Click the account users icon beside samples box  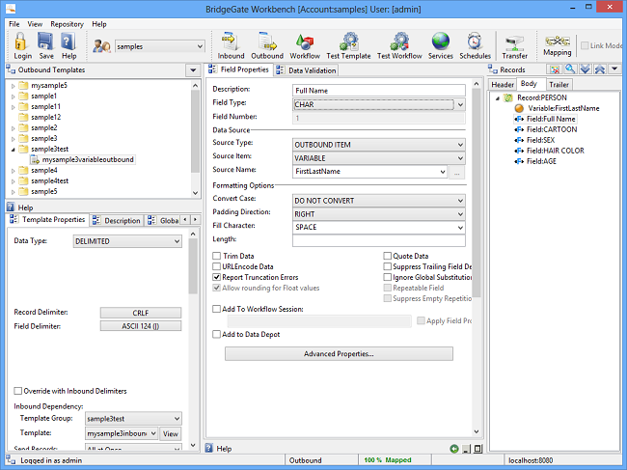pos(101,46)
